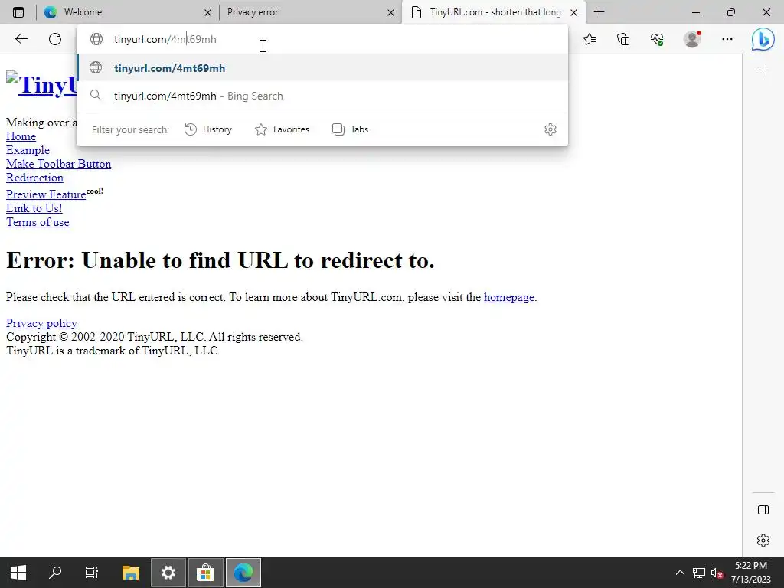Close the Privacy error tab
This screenshot has height=588, width=784.
click(x=390, y=12)
